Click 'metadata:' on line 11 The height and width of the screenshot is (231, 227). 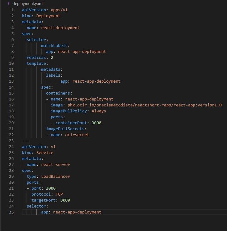[x=52, y=69]
